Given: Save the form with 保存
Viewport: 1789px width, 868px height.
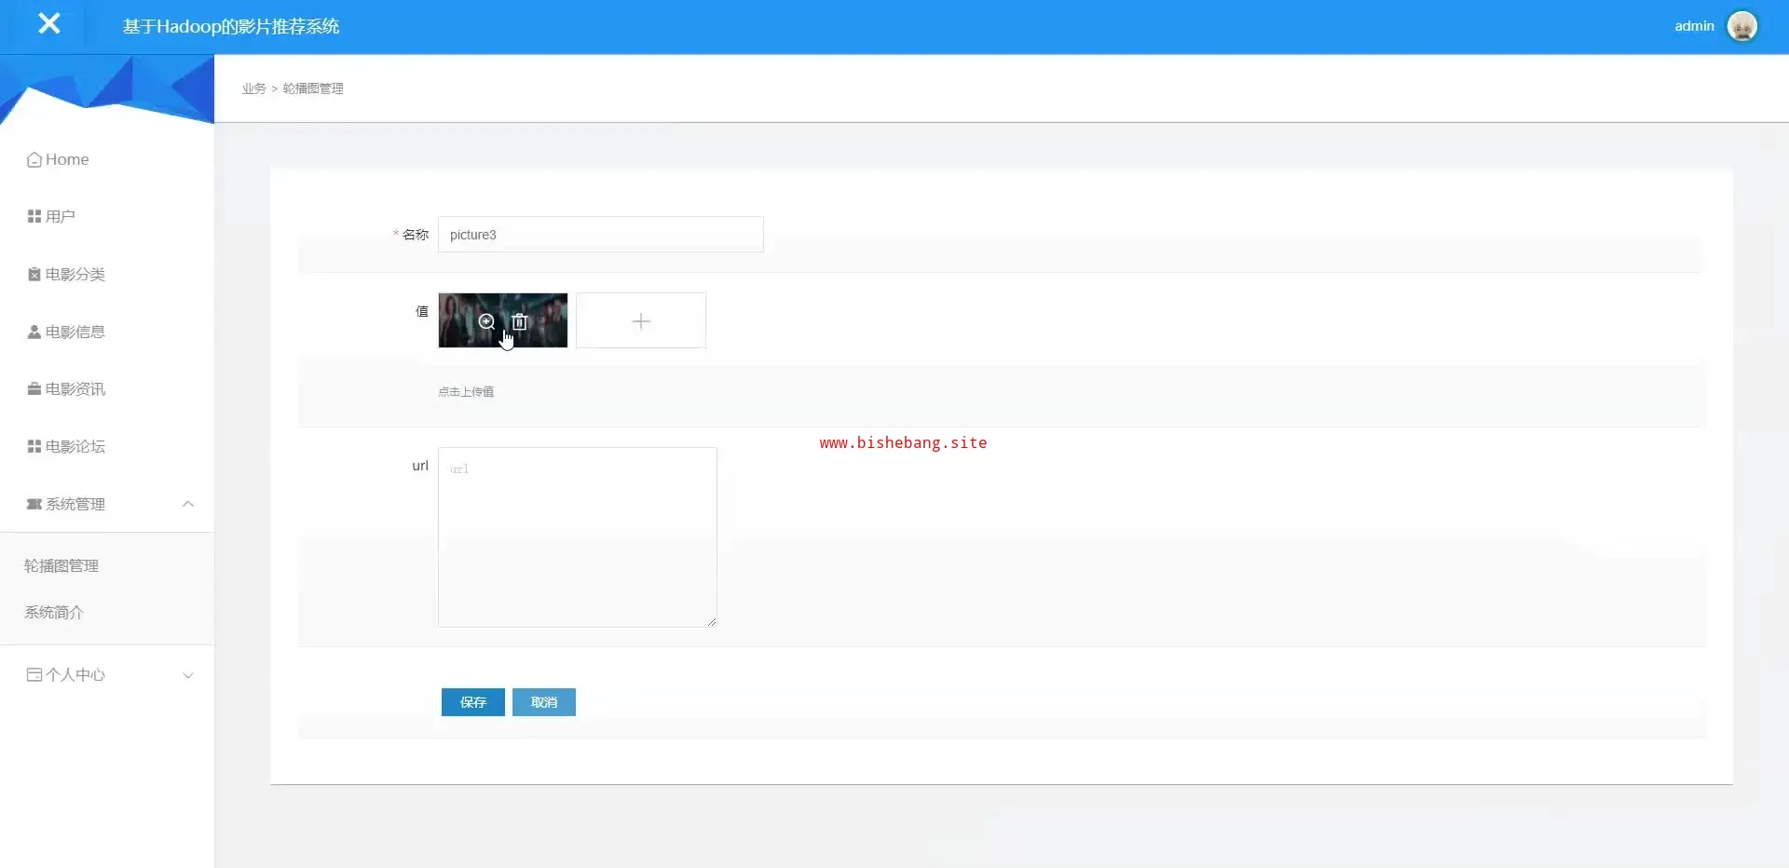Looking at the screenshot, I should click(473, 702).
